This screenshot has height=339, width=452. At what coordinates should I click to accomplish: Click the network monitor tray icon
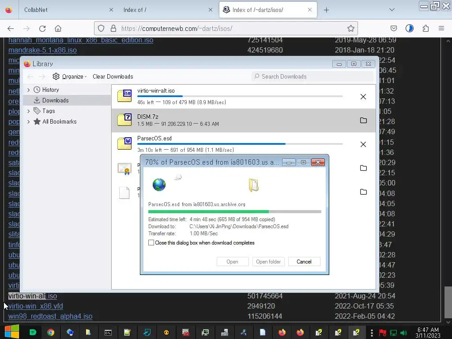pos(393,333)
